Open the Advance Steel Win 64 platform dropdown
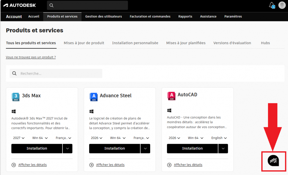 click(x=118, y=138)
